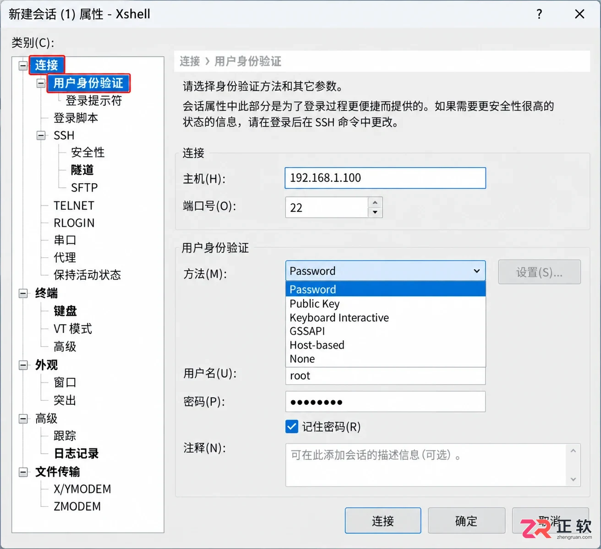Click the 连接 button at bottom
The image size is (601, 549).
383,521
